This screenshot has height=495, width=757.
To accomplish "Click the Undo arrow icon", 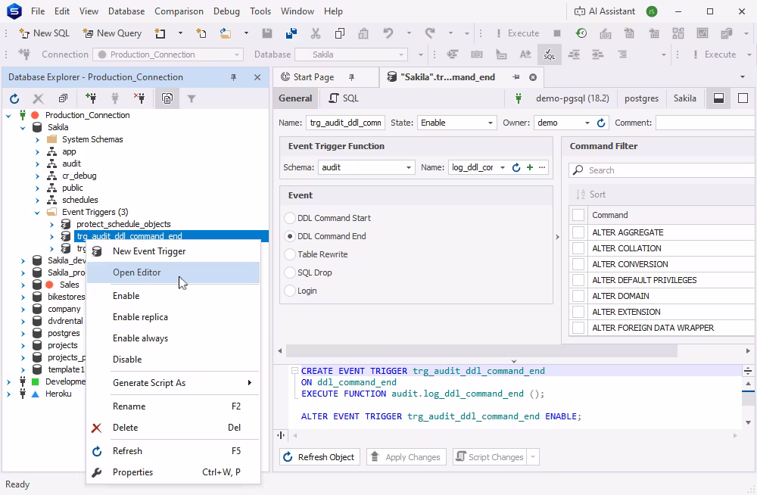I will 388,33.
